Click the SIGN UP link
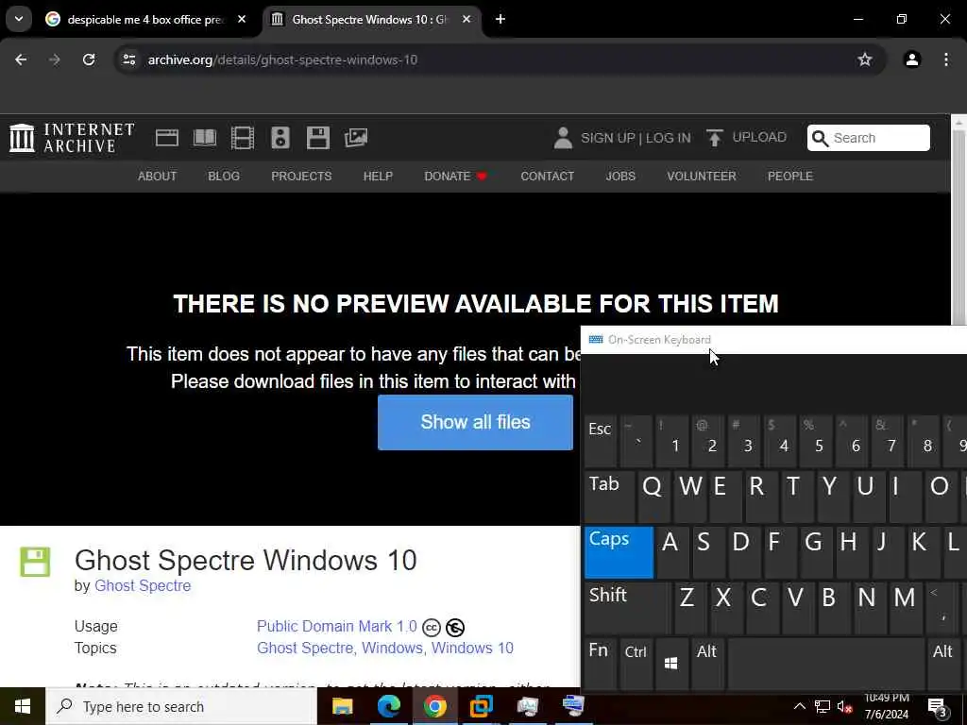This screenshot has width=967, height=725. coord(608,138)
